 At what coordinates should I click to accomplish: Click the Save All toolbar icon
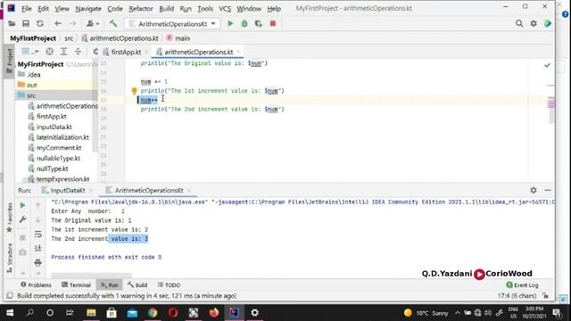(x=26, y=24)
